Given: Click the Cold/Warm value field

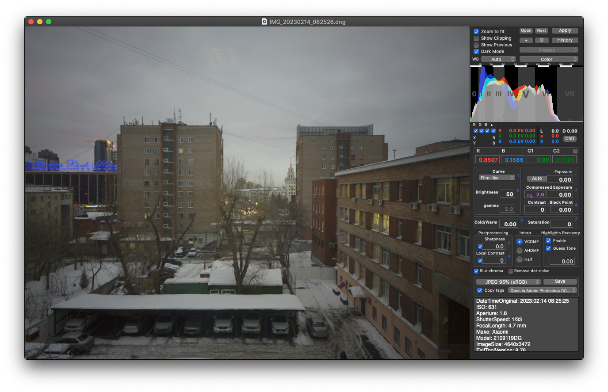Looking at the screenshot, I should pyautogui.click(x=509, y=224).
